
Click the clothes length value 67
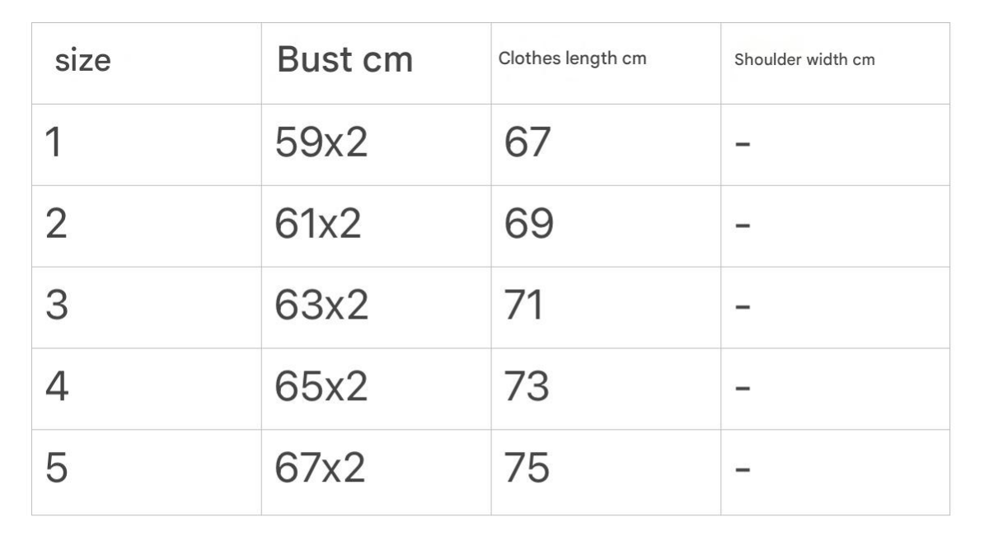pos(527,144)
